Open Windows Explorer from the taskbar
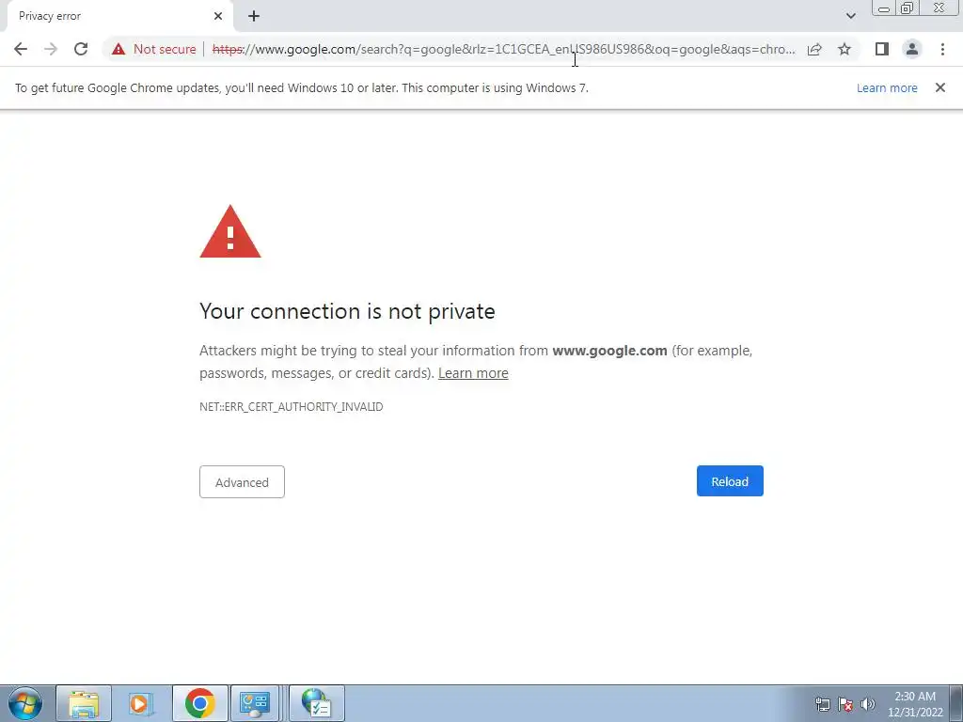This screenshot has width=963, height=722. tap(84, 703)
